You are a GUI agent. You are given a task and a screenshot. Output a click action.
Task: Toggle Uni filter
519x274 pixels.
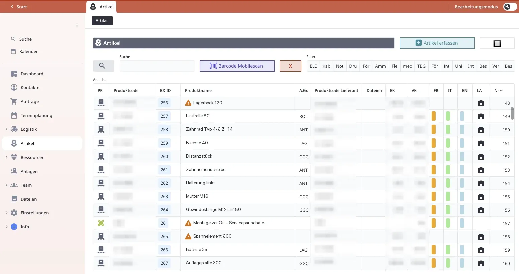click(x=459, y=66)
